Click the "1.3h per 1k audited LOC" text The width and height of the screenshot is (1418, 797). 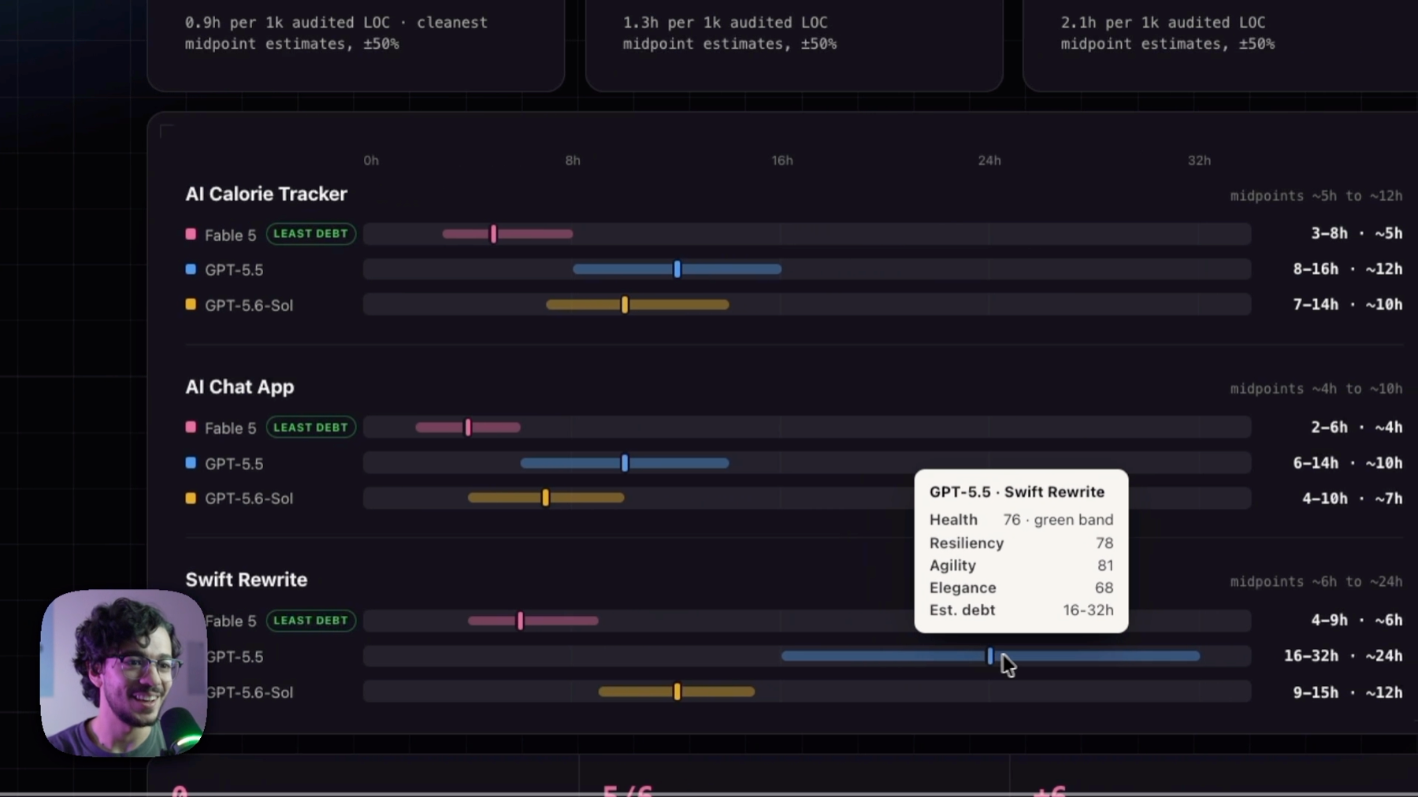coord(725,23)
